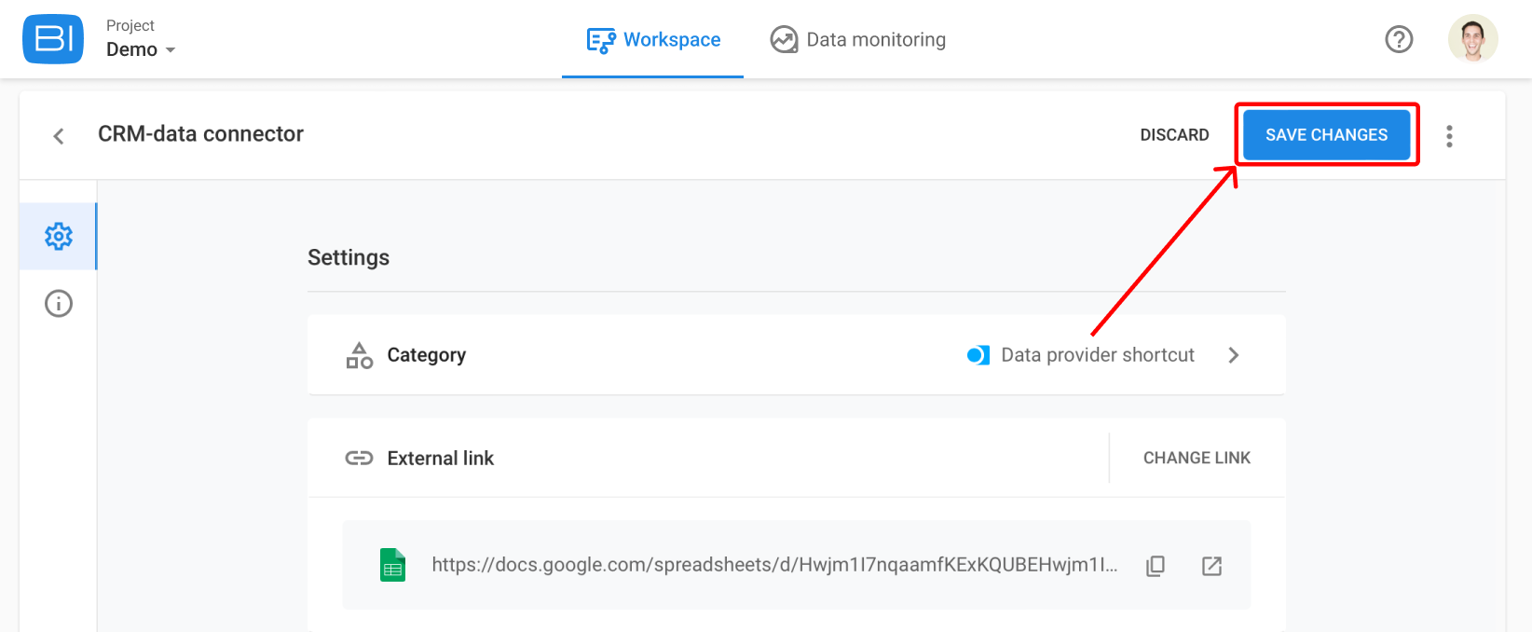Viewport: 1532px width, 632px height.
Task: Click the CRM-data connector title
Action: (200, 134)
